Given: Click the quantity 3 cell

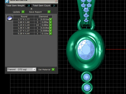Looking at the screenshot, I should (37, 22).
